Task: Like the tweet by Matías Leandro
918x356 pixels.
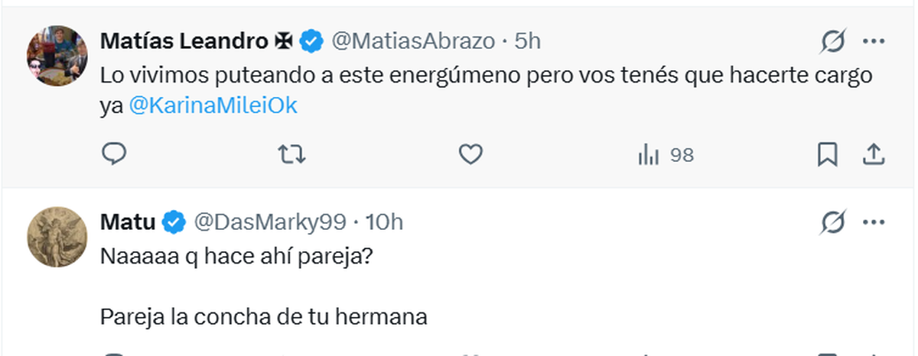Action: tap(470, 155)
